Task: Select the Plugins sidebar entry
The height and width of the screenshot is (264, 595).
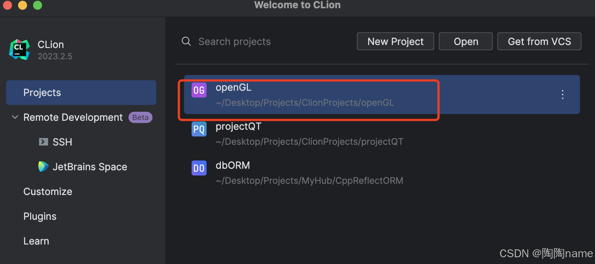Action: (39, 216)
